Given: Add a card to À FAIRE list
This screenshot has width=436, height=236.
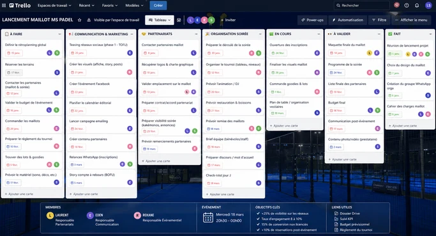Looking at the screenshot, I should pos(19,194).
